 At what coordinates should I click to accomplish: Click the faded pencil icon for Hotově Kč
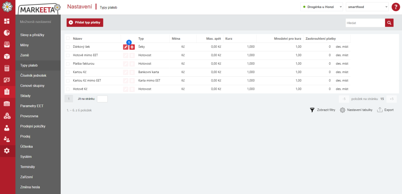tap(125, 89)
